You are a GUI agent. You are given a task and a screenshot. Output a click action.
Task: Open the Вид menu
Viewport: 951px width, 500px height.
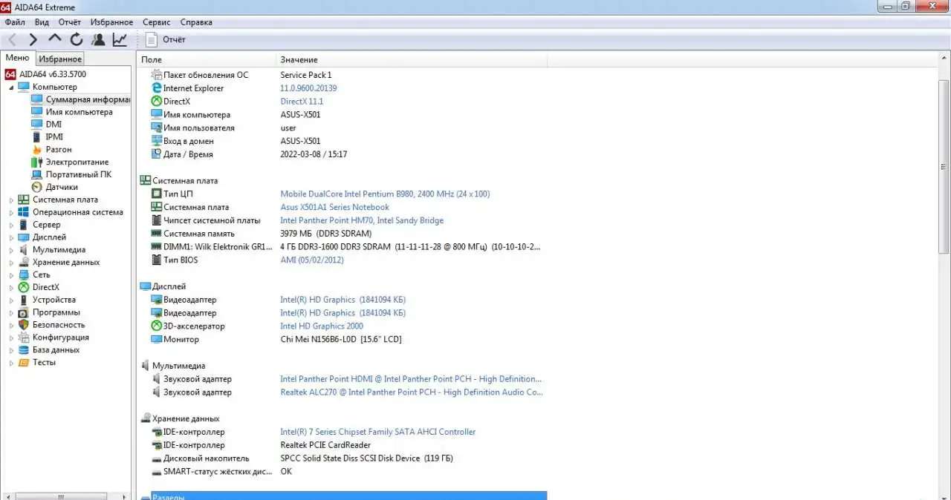[x=42, y=22]
